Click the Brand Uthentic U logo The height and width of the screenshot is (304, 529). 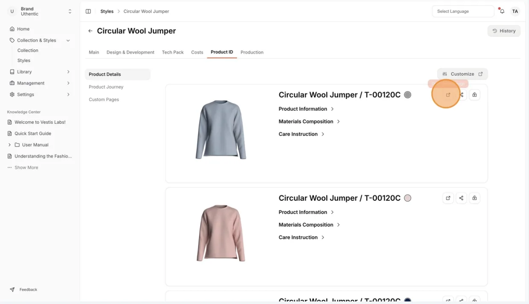tap(12, 12)
